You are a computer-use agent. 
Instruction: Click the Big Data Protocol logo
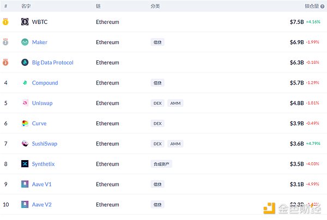(x=25, y=63)
